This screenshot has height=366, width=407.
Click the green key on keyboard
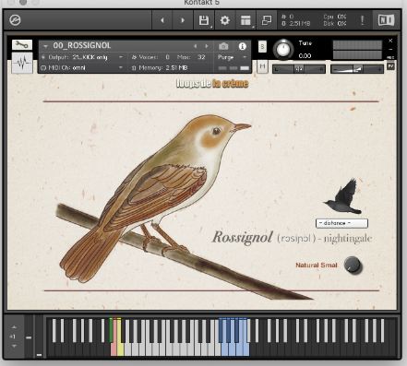click(x=111, y=331)
